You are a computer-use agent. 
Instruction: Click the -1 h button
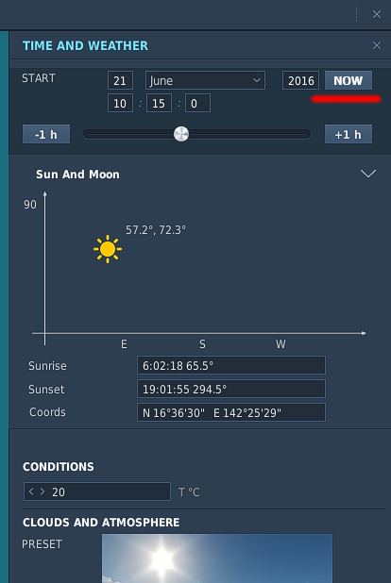pyautogui.click(x=46, y=134)
